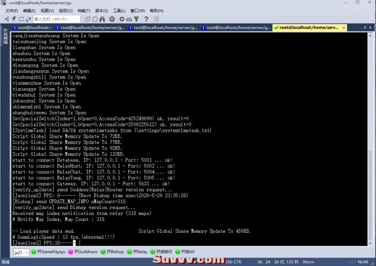Screen dimensions: 376x266
Task: Click the Reconnect chain-link icon
Action: [x=28, y=19]
